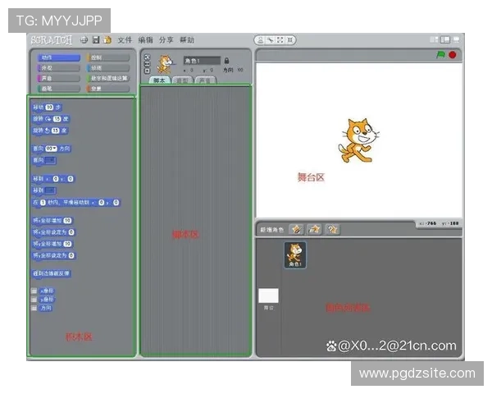Switch to presentation mode layout icon at top right
This screenshot has width=492, height=394.
pos(456,39)
